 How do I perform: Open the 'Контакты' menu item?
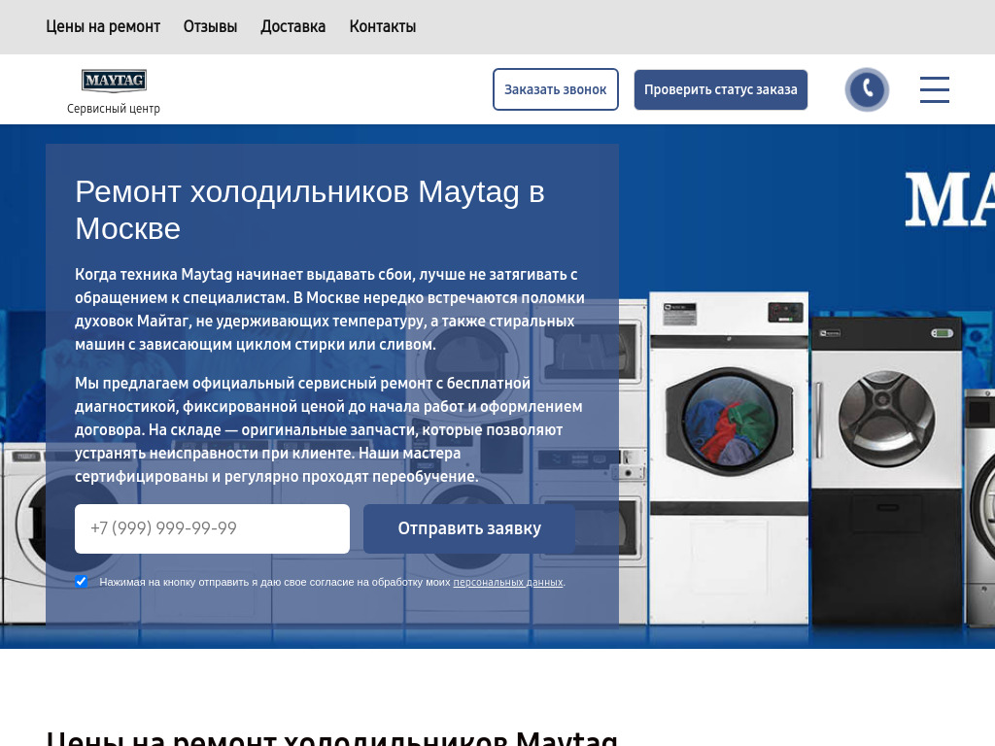pyautogui.click(x=382, y=26)
